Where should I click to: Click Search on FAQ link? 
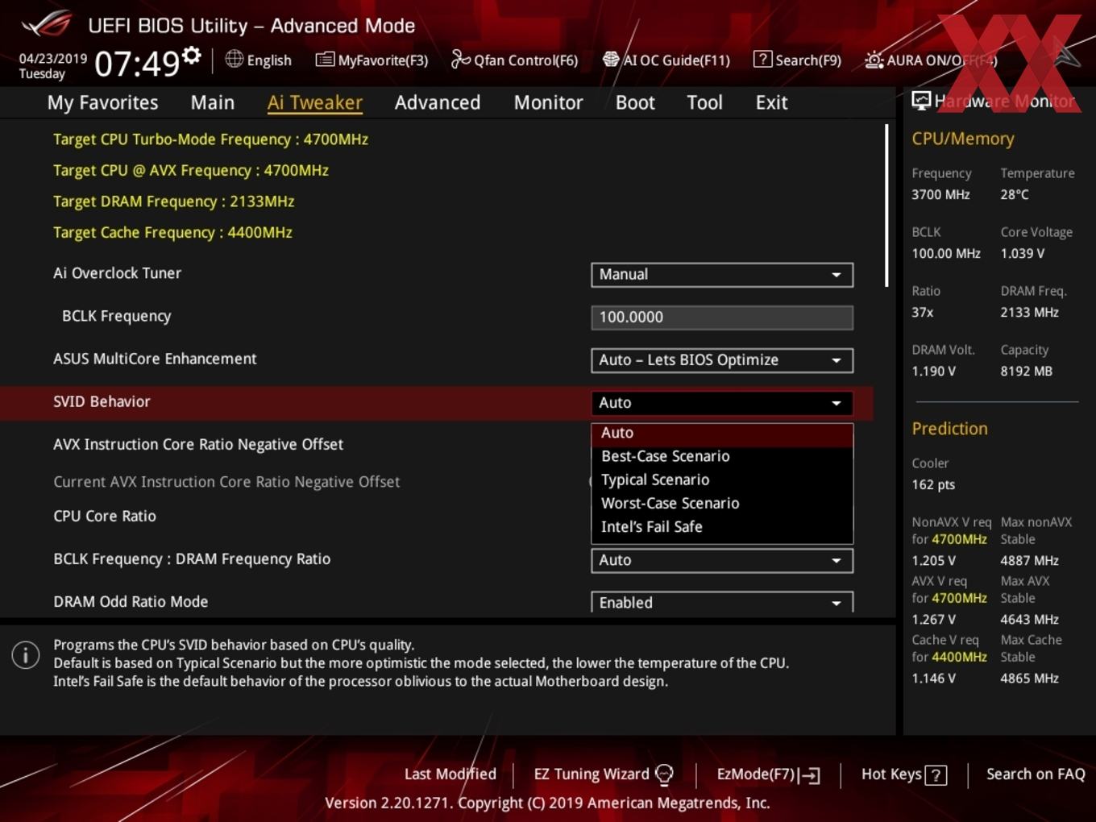1036,774
